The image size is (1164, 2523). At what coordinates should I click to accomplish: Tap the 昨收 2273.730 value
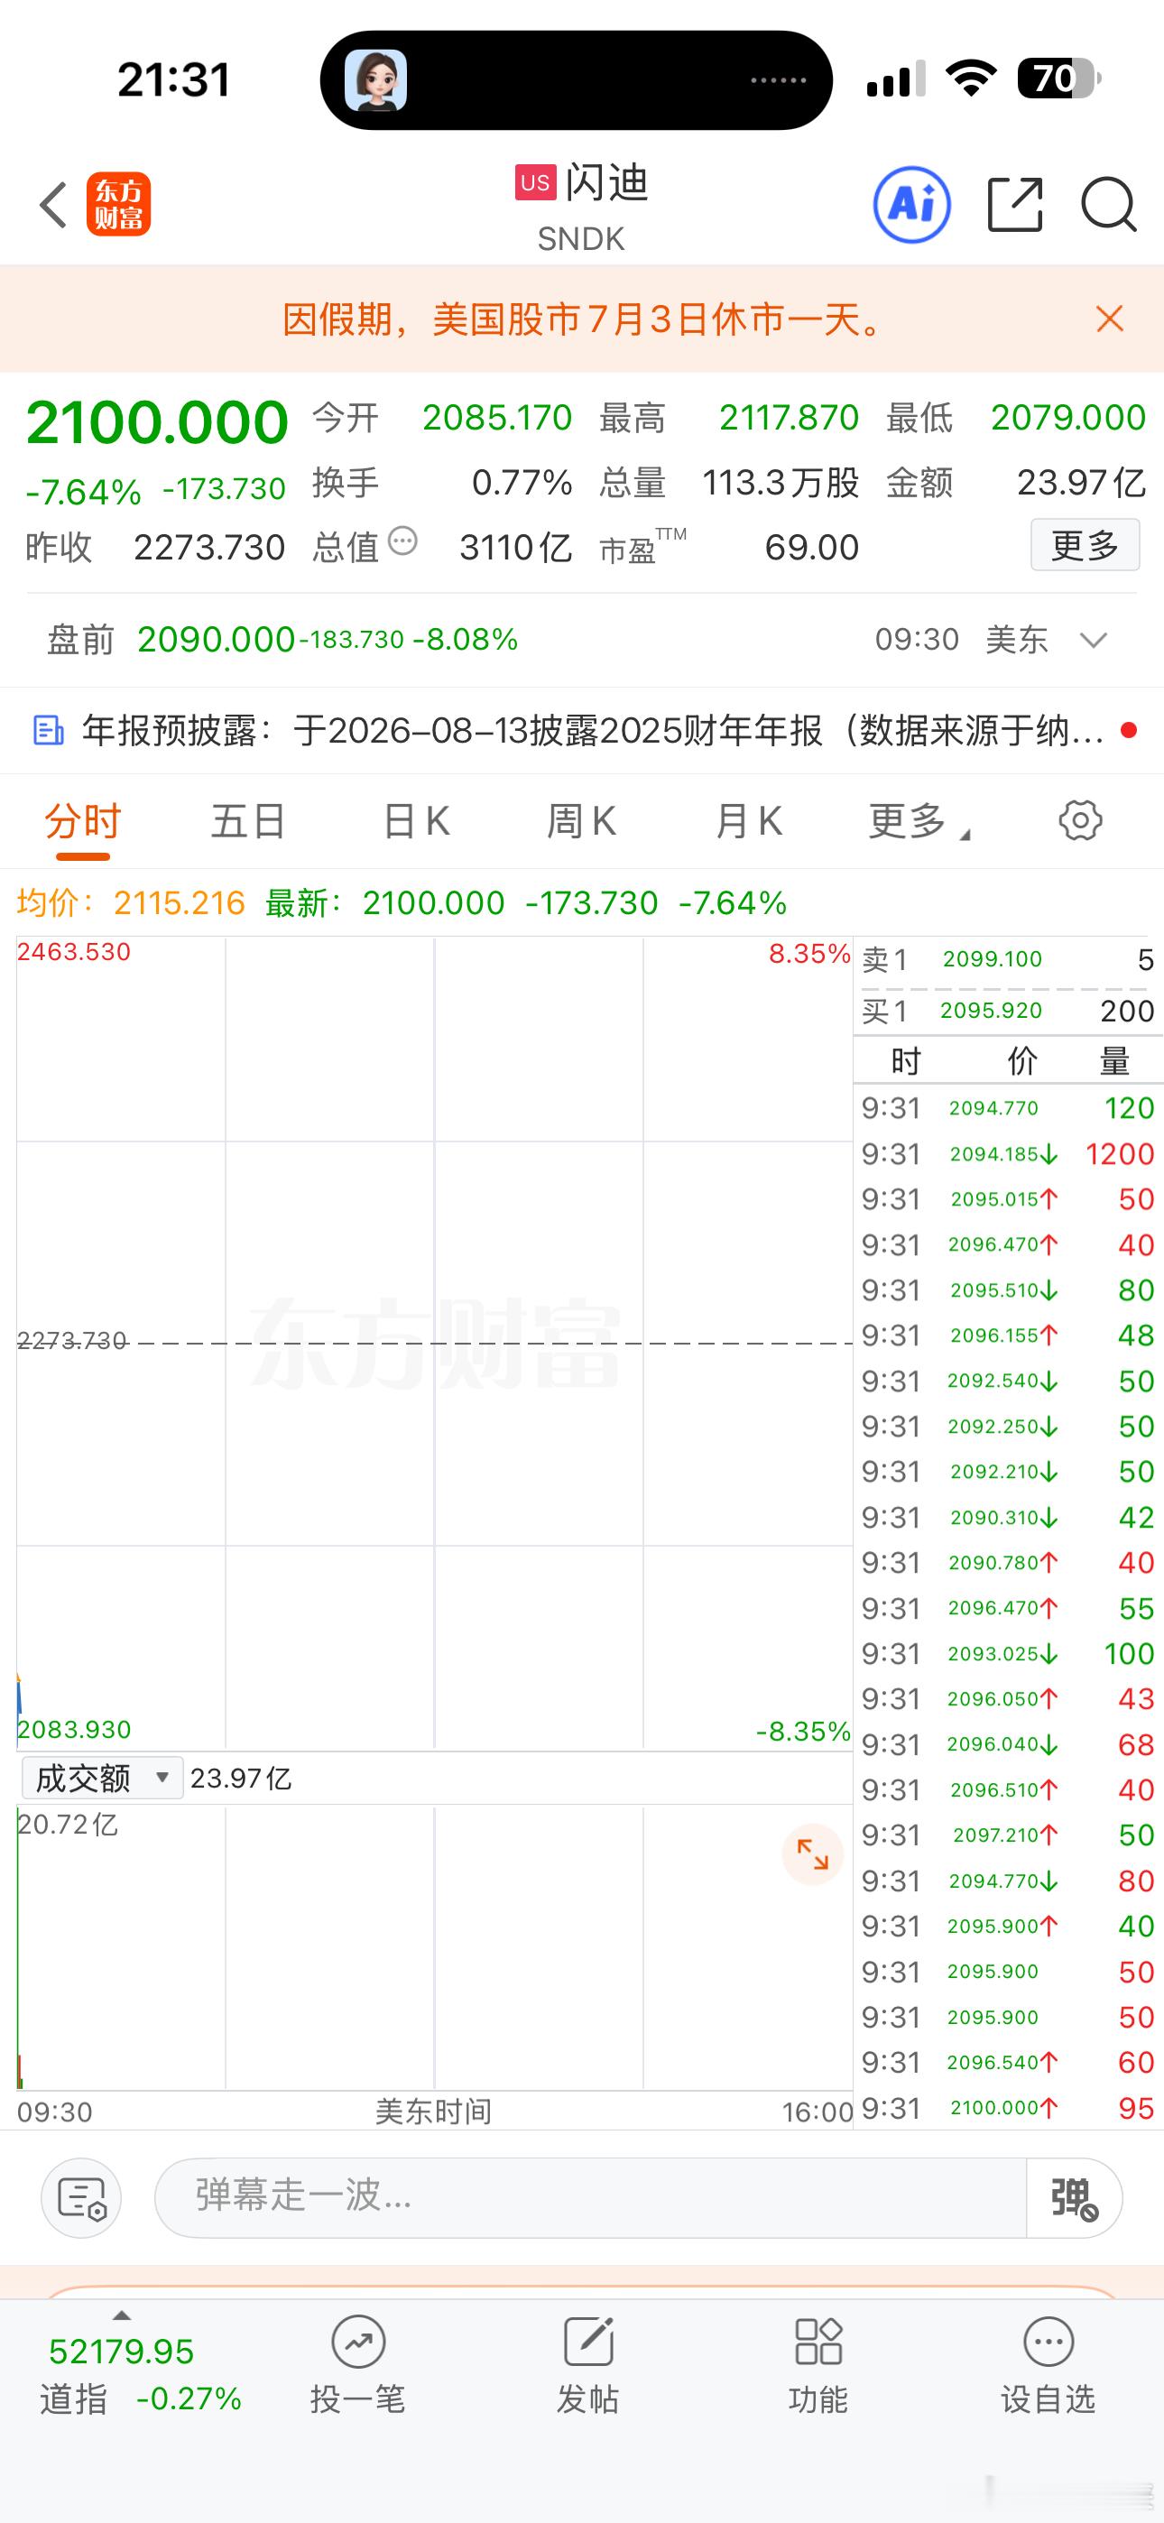pos(208,547)
